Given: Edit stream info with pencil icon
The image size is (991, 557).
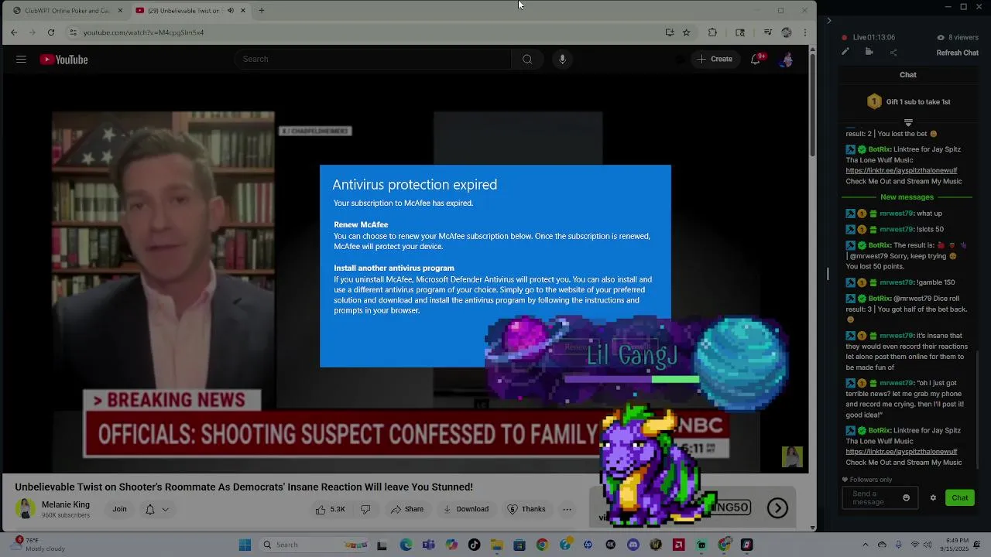Looking at the screenshot, I should (845, 52).
